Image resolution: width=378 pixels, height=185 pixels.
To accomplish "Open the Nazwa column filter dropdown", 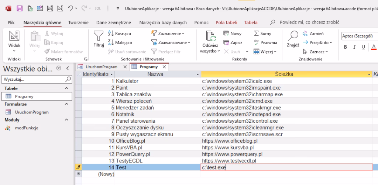I will click(198, 74).
